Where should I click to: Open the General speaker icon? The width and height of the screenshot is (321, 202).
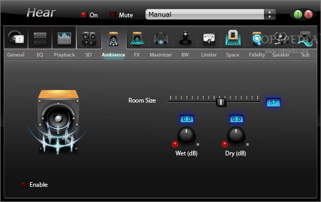[16, 38]
